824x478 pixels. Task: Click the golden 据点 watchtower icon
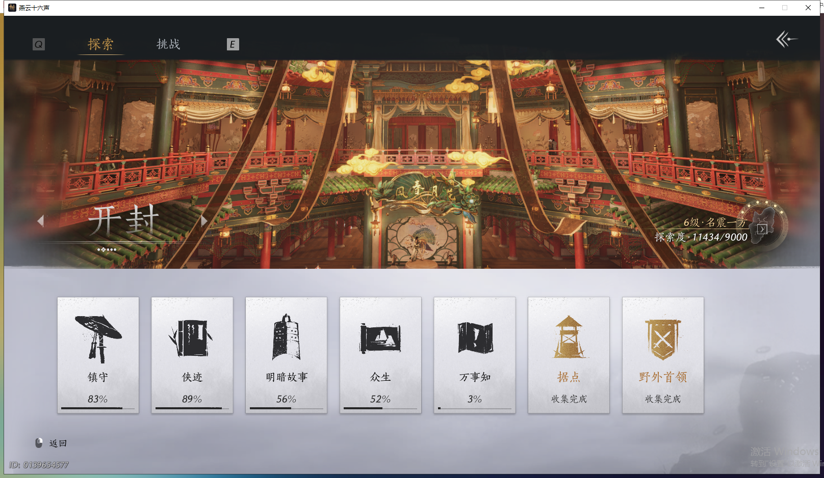[569, 336]
